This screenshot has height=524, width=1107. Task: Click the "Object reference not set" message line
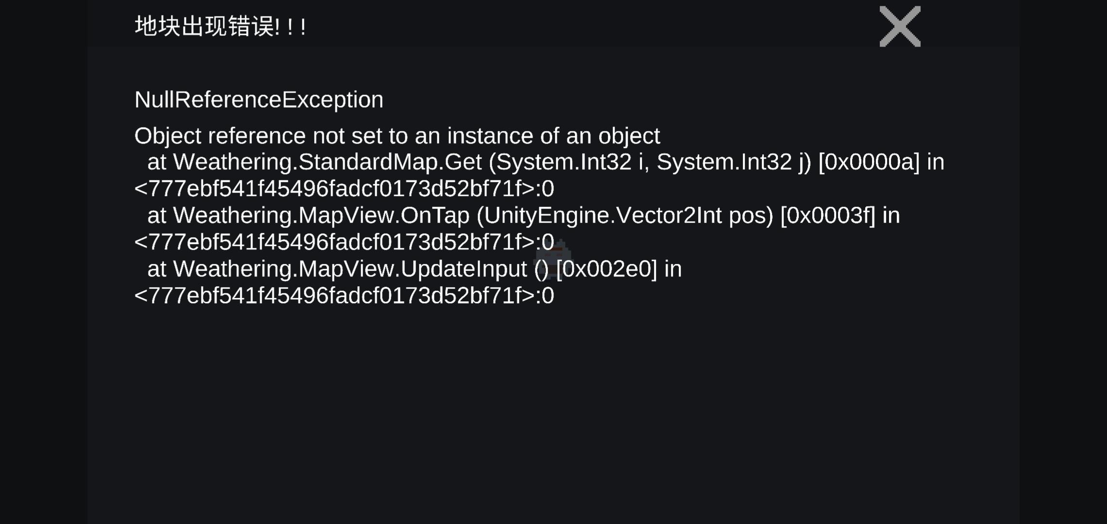coord(397,136)
